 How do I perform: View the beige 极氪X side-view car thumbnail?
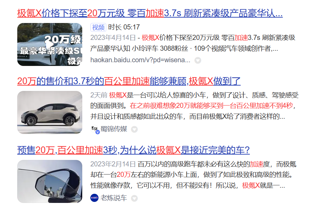tap(50, 112)
